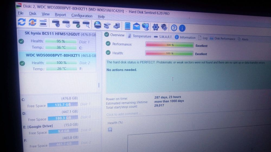Click the stacked blue cubes toolbar icon
The height and width of the screenshot is (152, 271).
pos(117,26)
